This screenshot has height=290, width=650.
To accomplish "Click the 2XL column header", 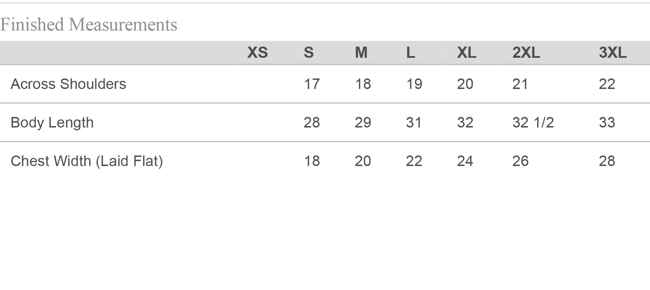I will tap(526, 53).
